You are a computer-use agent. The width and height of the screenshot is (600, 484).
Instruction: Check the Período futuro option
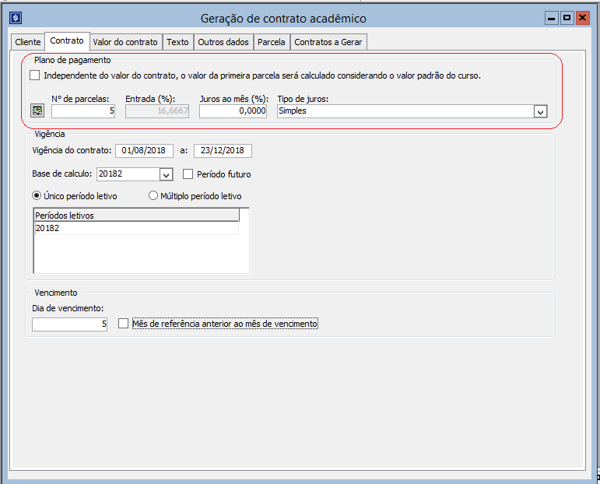click(x=188, y=174)
